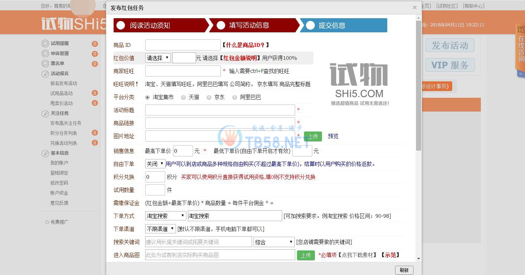Click the dialog scrollbar up arrow
Image resolution: width=525 pixels, height=275 pixels.
click(x=419, y=17)
